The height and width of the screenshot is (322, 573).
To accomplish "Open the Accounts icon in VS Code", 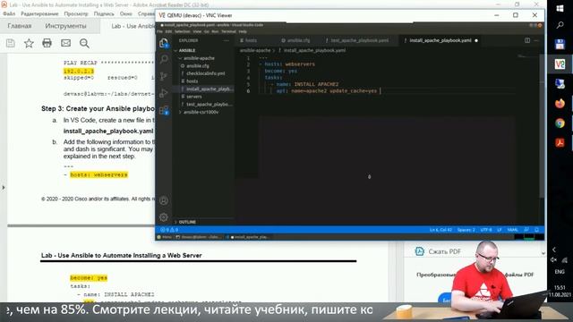I will [x=164, y=200].
